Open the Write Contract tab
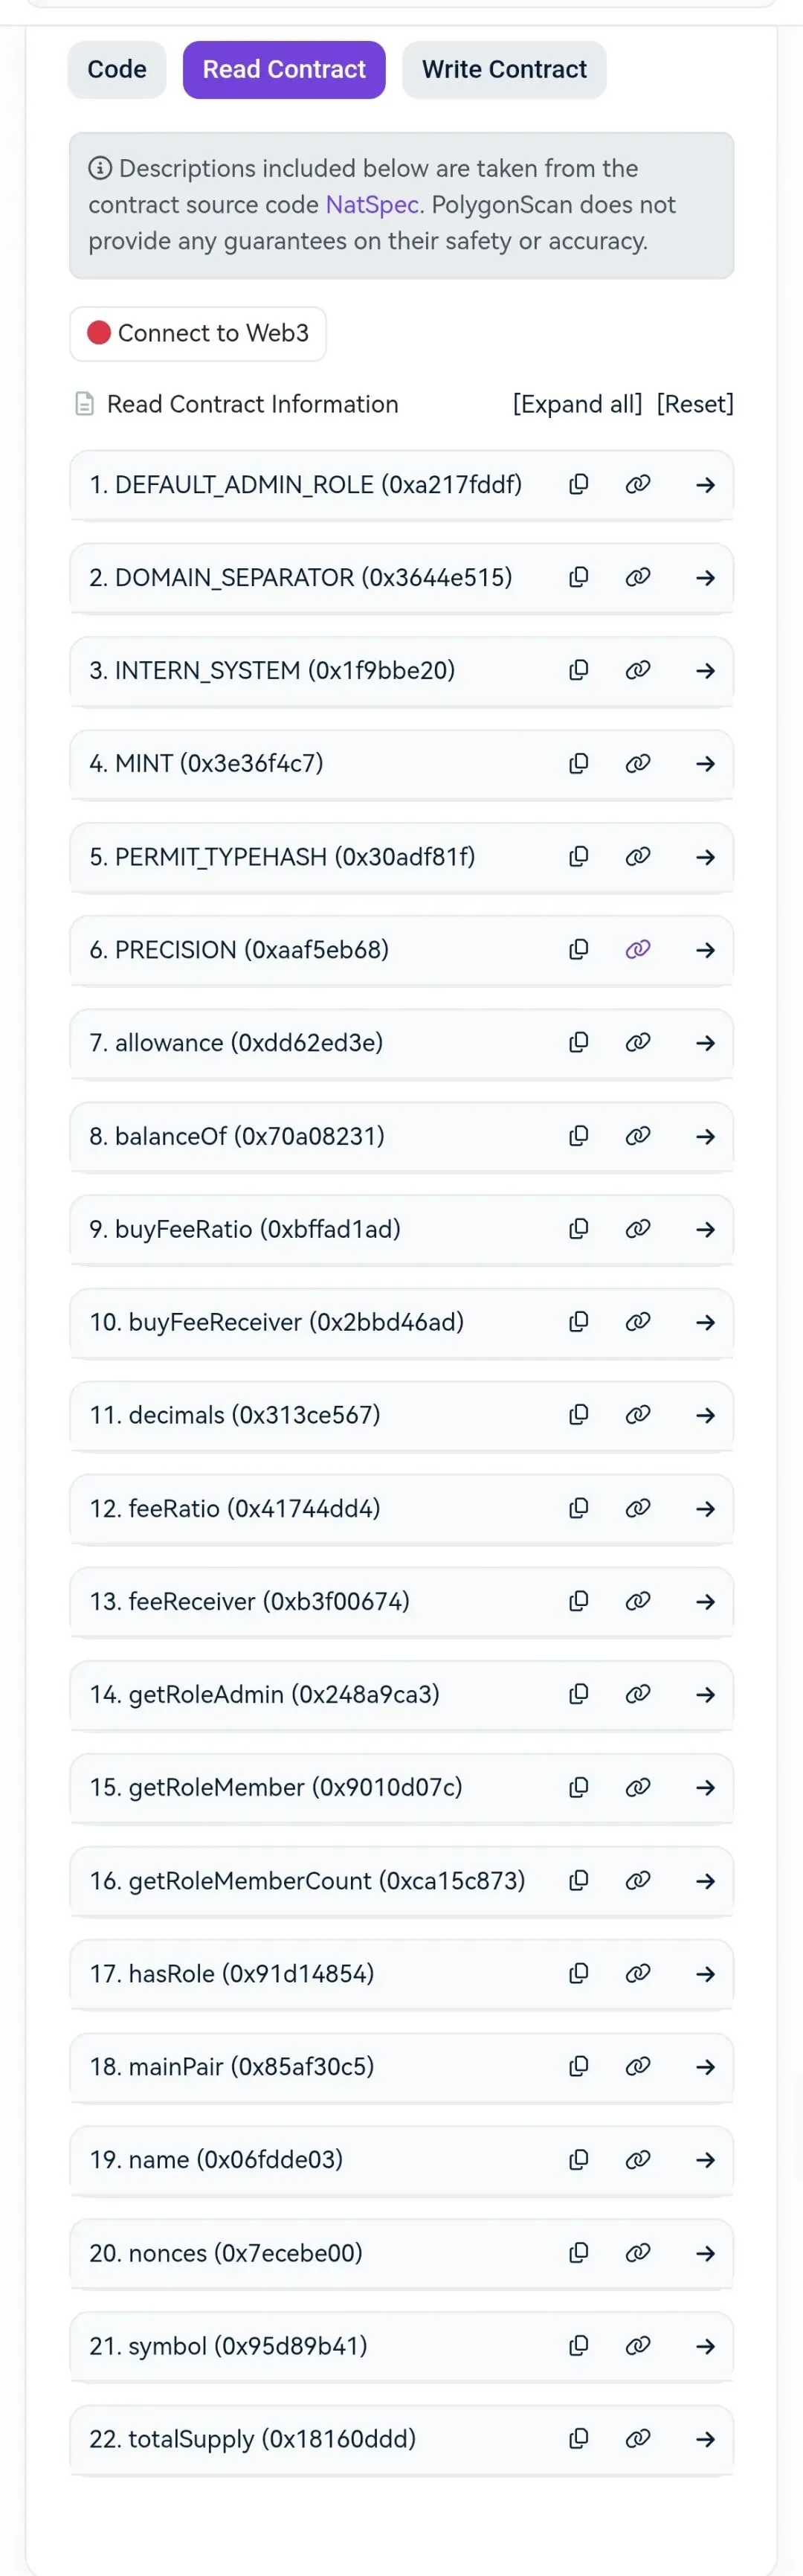The height and width of the screenshot is (2576, 803). (x=504, y=70)
